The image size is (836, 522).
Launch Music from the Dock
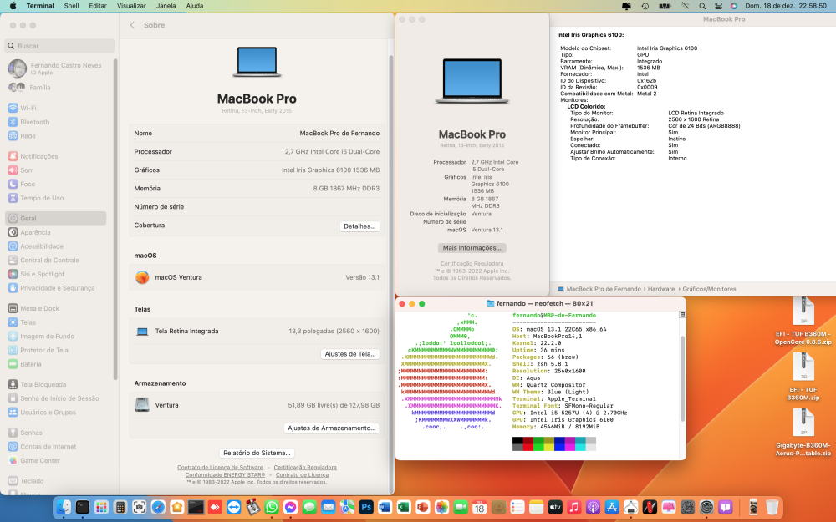574,507
